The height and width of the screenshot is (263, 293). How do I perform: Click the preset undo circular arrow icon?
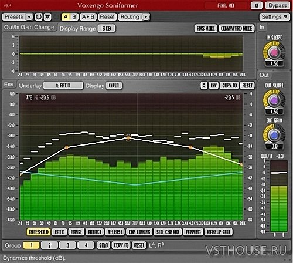[x=39, y=17]
